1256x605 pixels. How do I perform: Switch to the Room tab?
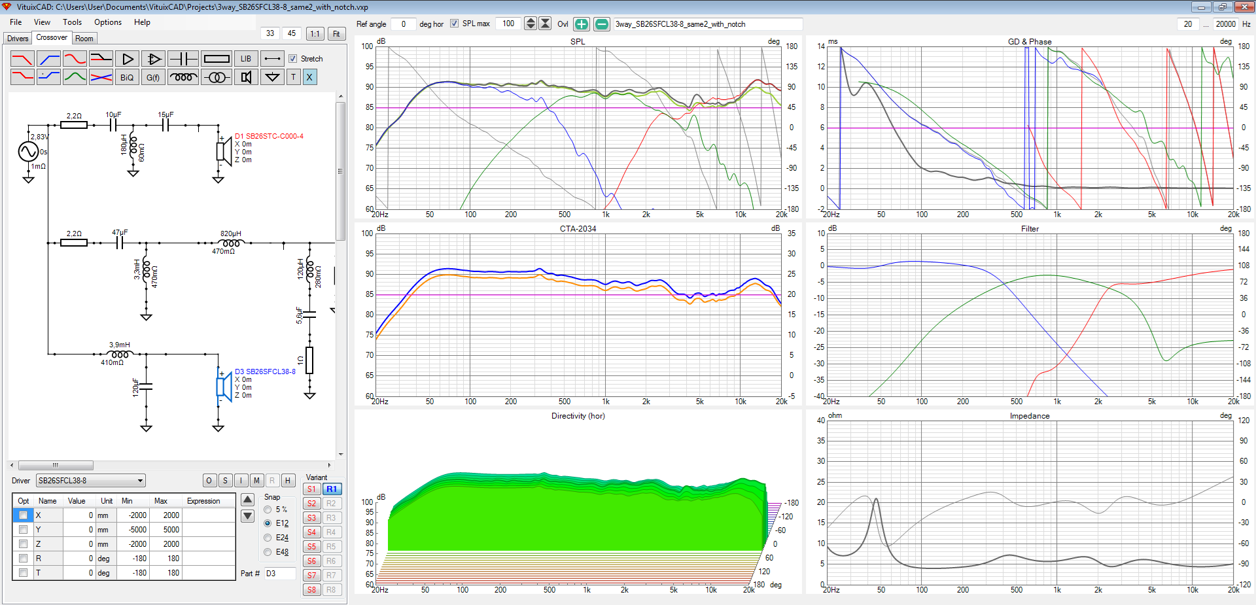pyautogui.click(x=84, y=39)
